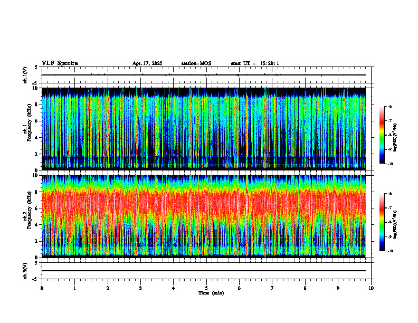This screenshot has height=323, width=418.
Task: Click the ch.2 colorbar log(PSD) label
Action: [395, 224]
